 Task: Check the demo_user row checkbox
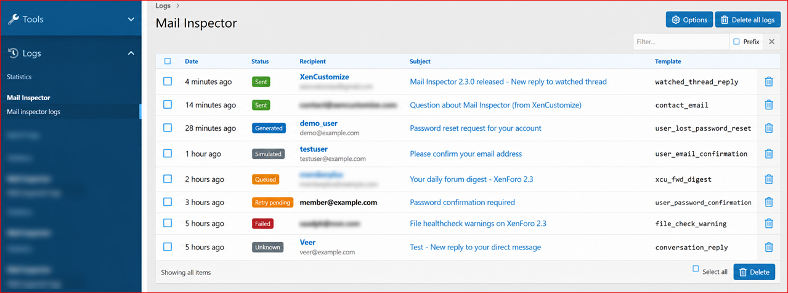coord(168,128)
